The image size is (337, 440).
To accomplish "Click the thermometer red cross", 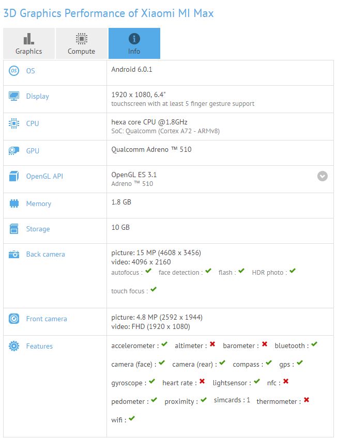I will [x=307, y=400].
